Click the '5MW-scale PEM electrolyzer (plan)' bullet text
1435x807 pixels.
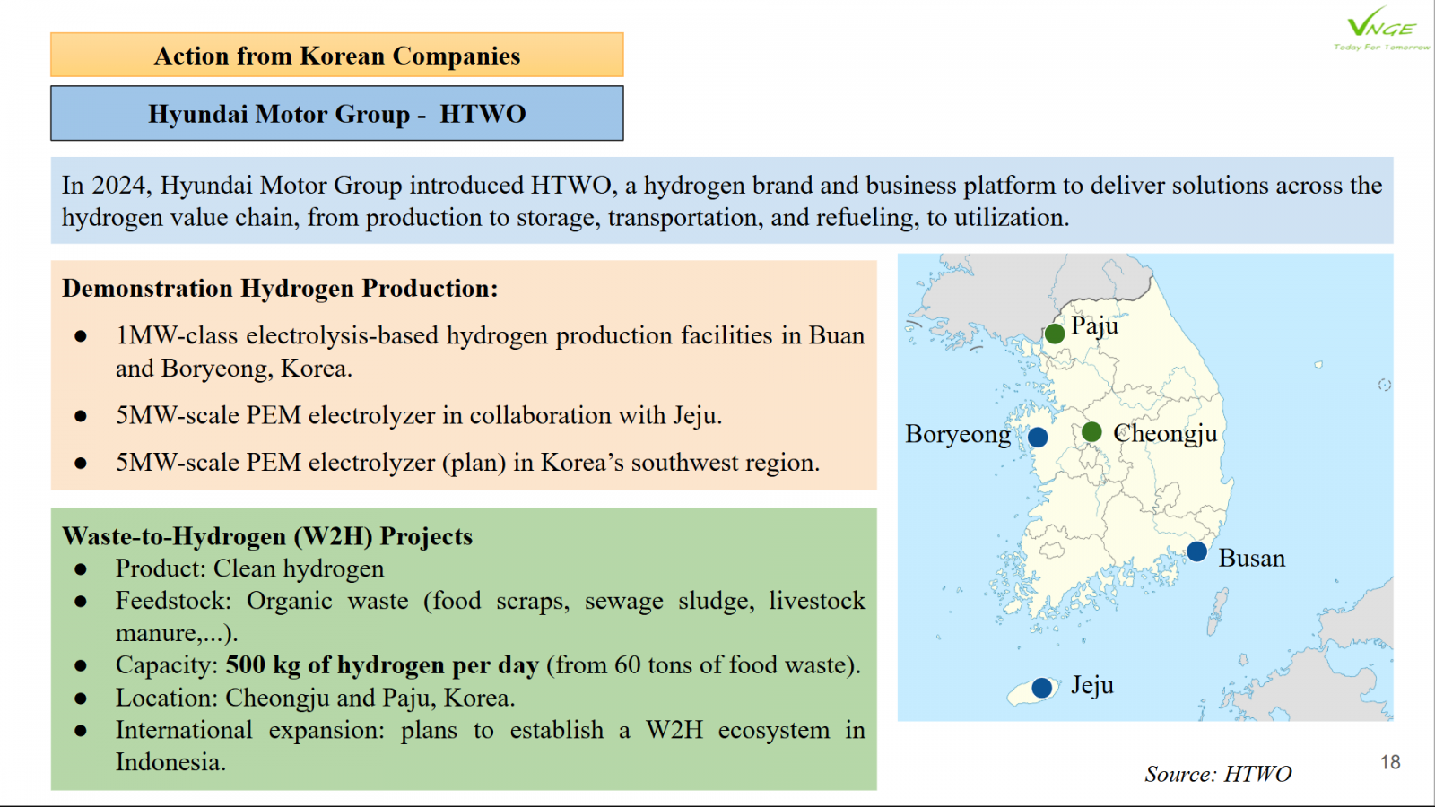pos(467,463)
